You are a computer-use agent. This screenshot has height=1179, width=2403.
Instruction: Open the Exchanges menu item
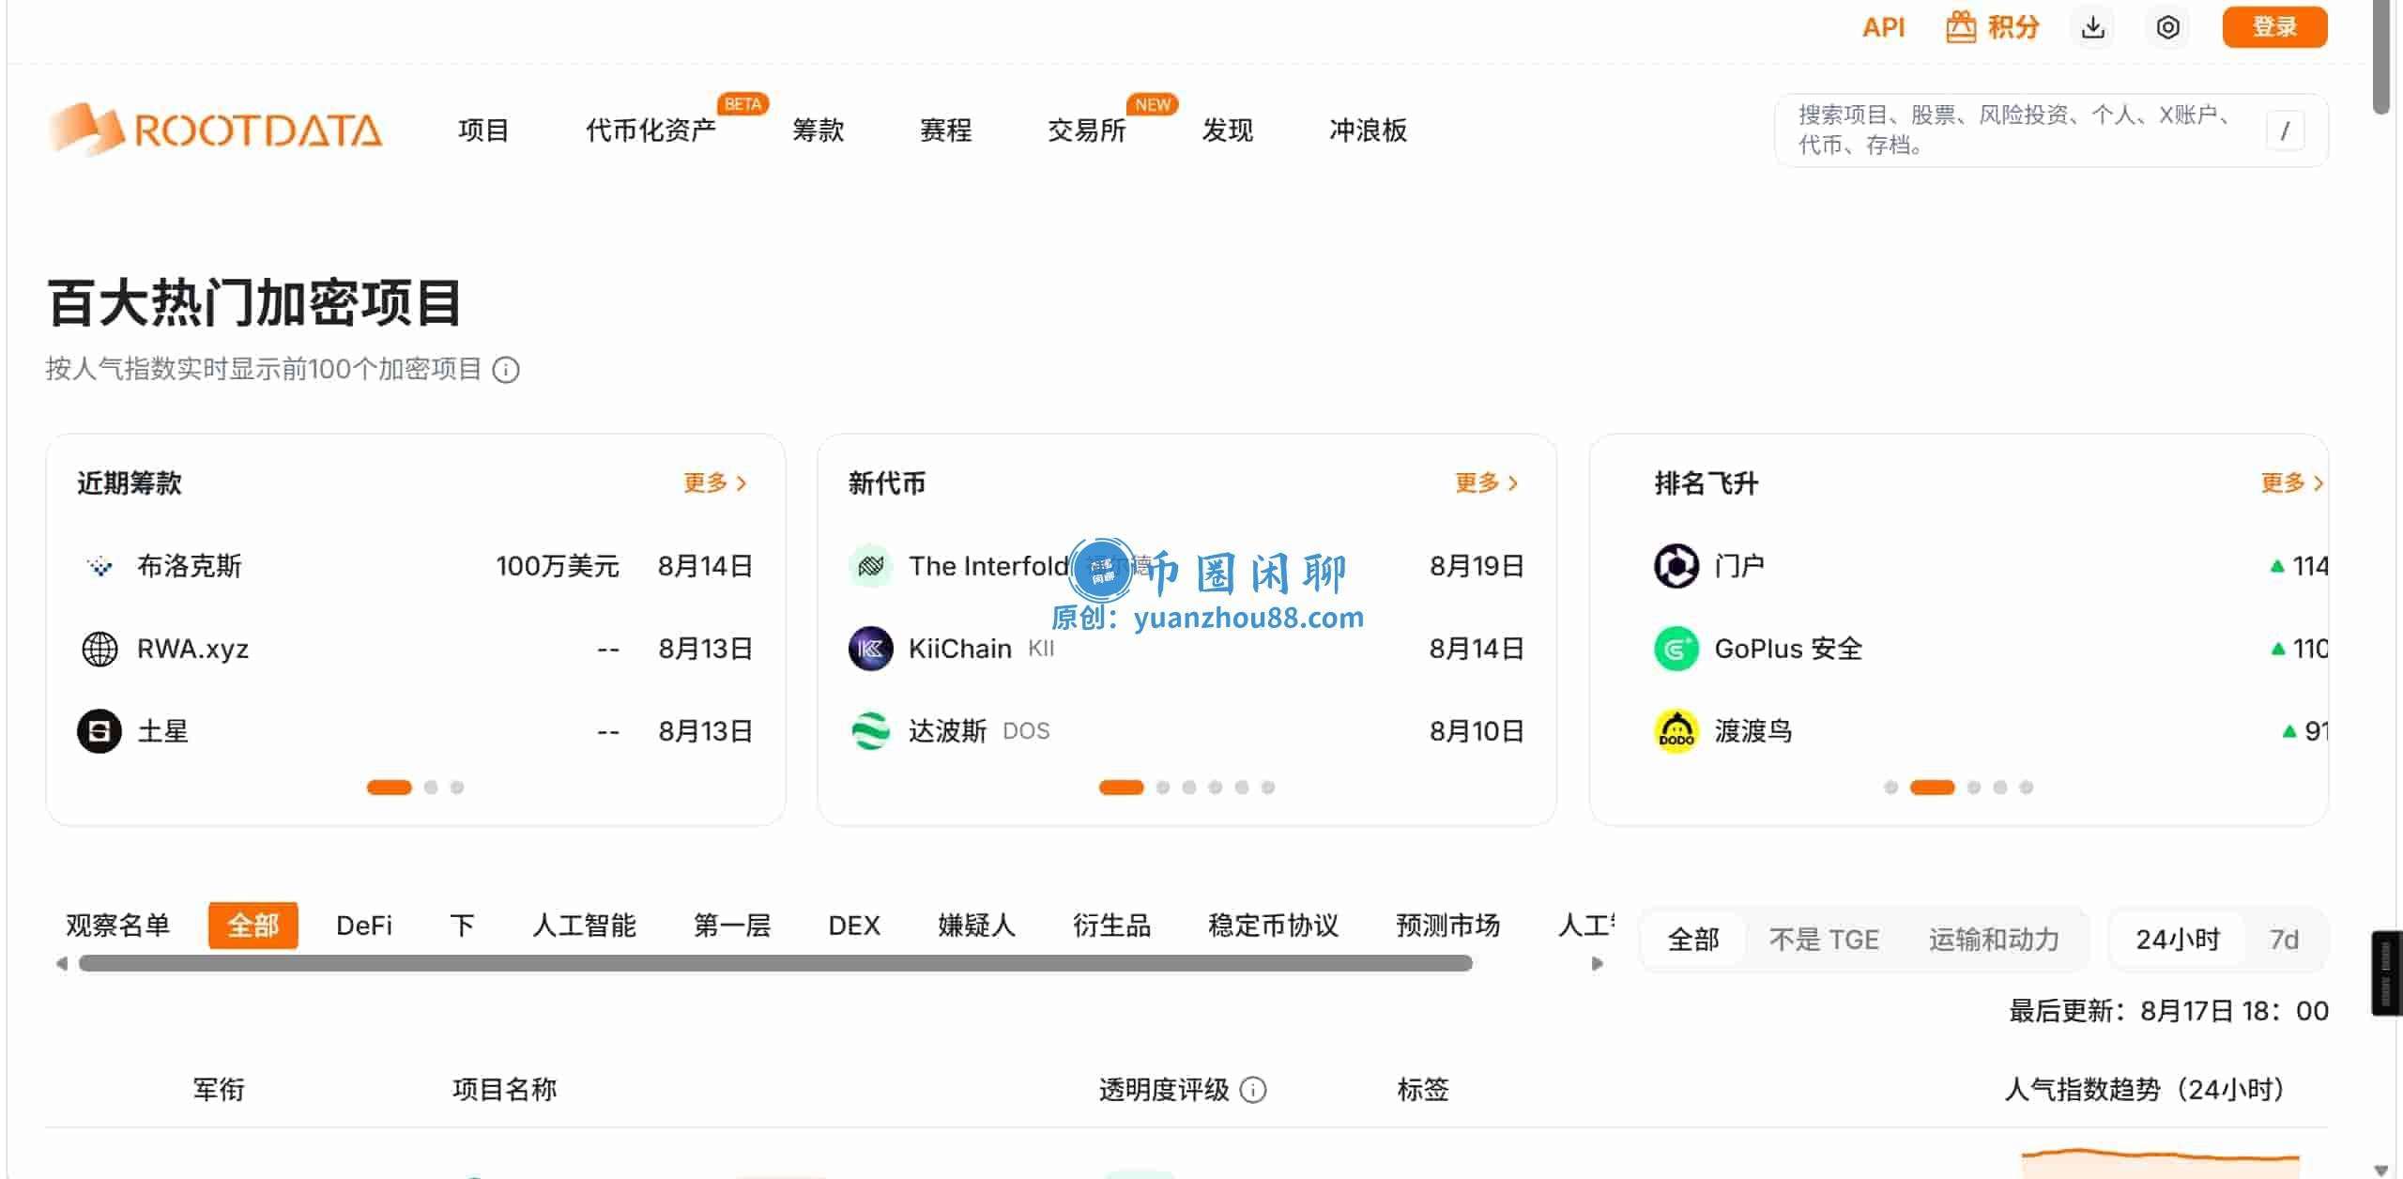tap(1086, 130)
